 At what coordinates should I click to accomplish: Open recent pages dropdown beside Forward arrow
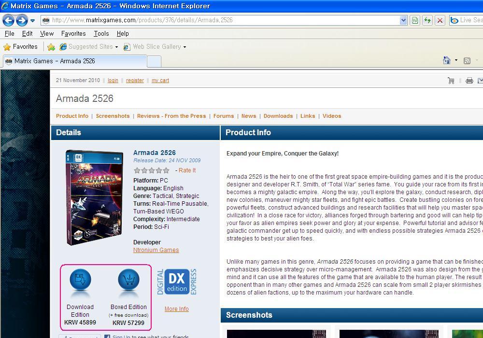click(32, 21)
